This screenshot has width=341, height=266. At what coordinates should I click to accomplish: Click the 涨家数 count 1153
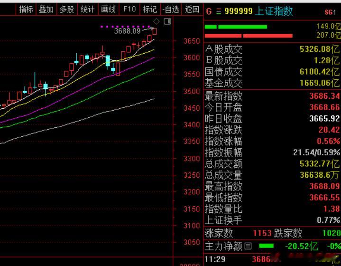[x=262, y=233]
